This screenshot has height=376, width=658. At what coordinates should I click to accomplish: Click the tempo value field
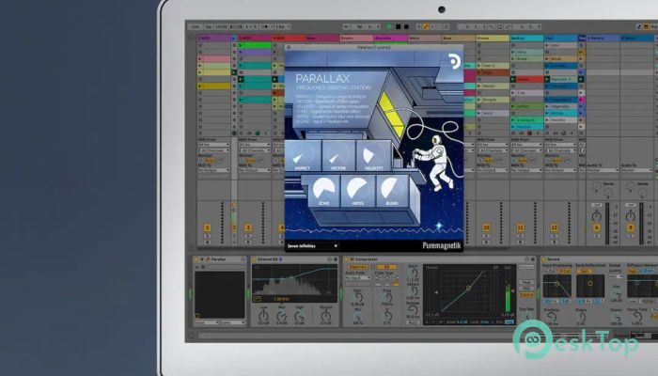point(221,27)
